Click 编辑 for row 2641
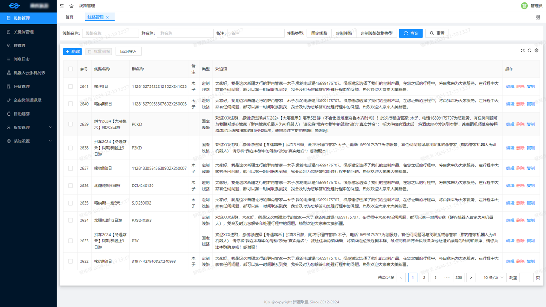Viewport: 546px width, 307px height. click(510, 86)
